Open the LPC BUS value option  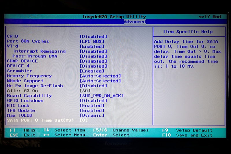pyautogui.click(x=92, y=41)
